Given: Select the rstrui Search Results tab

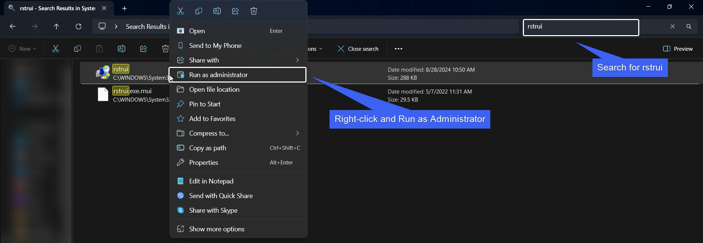Looking at the screenshot, I should 59,8.
